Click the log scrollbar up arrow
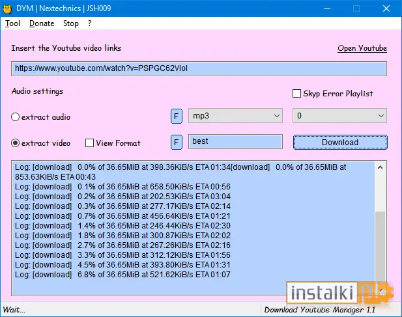The image size is (402, 317). [x=380, y=167]
